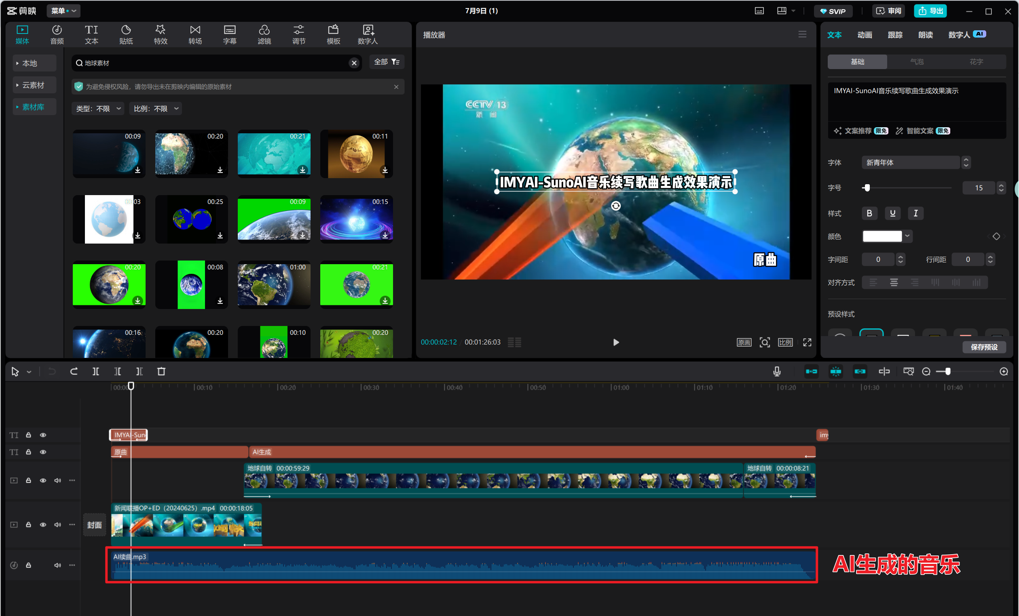Switch to the 动画 tab
Image resolution: width=1019 pixels, height=616 pixels.
pyautogui.click(x=865, y=35)
